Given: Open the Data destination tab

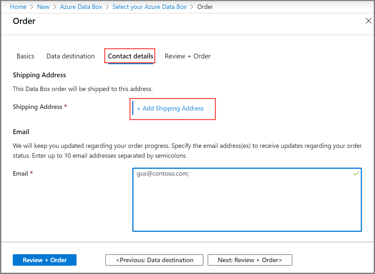Looking at the screenshot, I should [x=70, y=56].
